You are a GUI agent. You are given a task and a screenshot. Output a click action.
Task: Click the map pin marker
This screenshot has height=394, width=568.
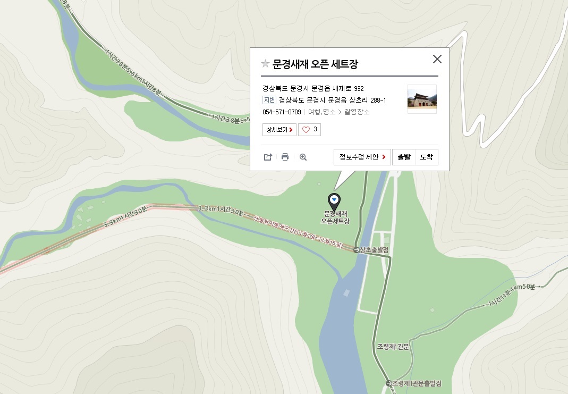coord(334,202)
